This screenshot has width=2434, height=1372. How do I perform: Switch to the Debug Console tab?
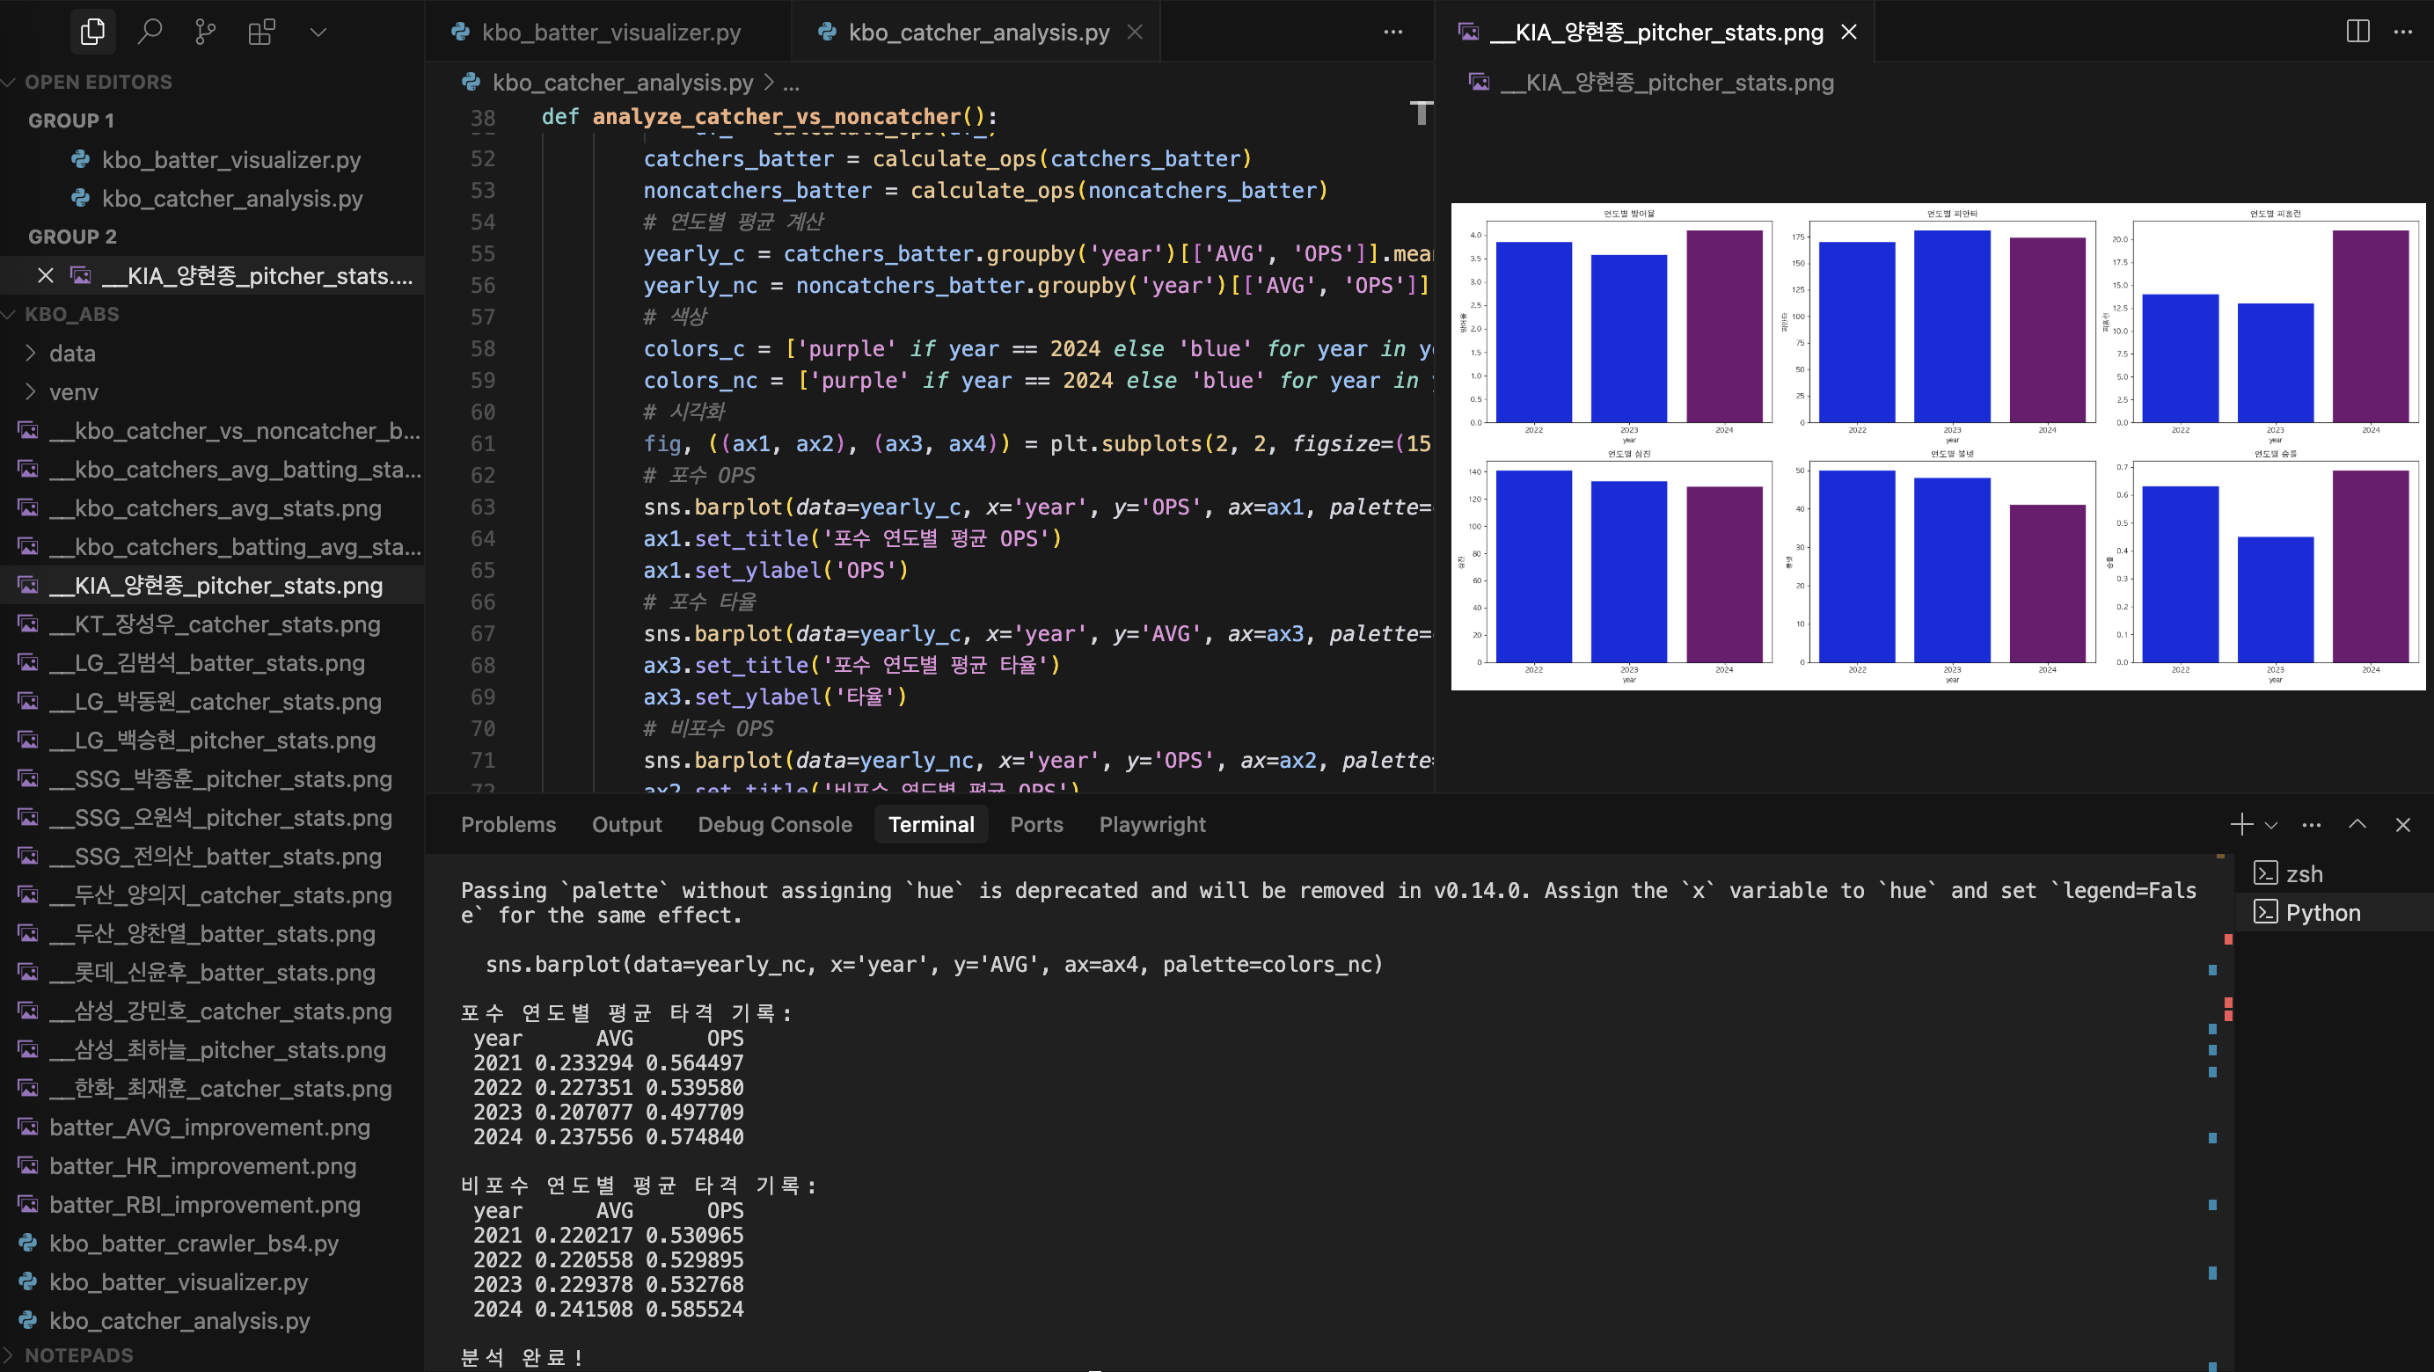pos(775,824)
